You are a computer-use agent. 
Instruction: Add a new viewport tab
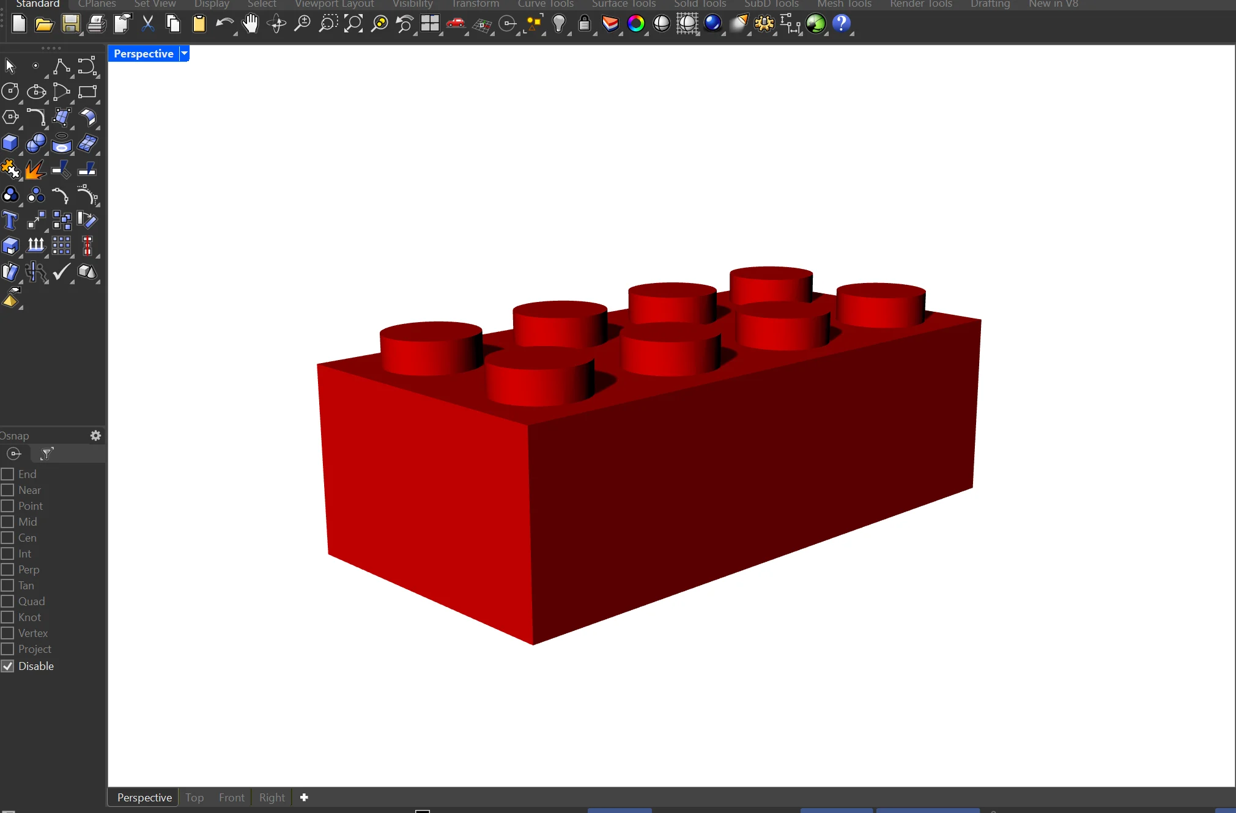point(304,798)
